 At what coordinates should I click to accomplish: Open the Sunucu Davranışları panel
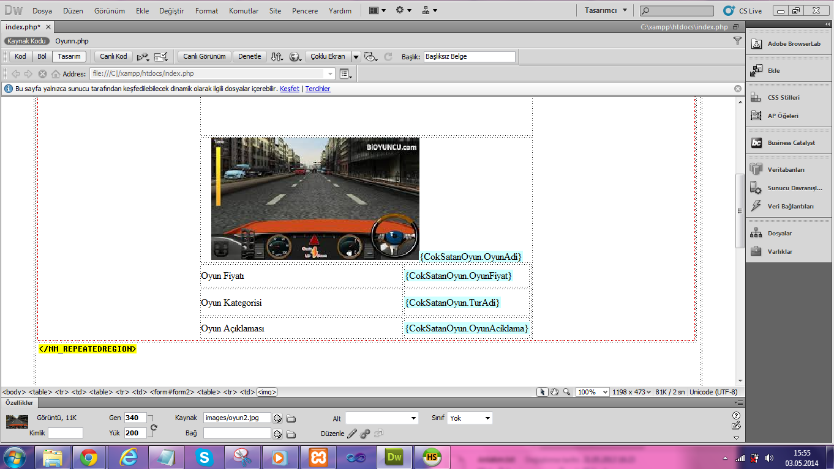[788, 188]
